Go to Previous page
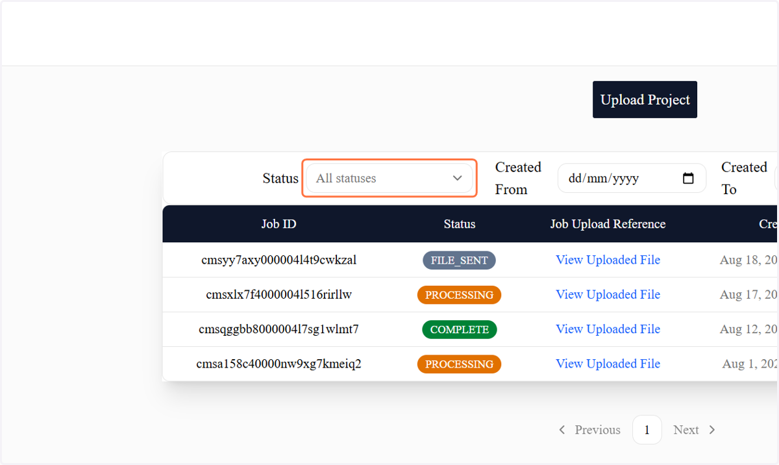This screenshot has width=779, height=465. point(589,430)
